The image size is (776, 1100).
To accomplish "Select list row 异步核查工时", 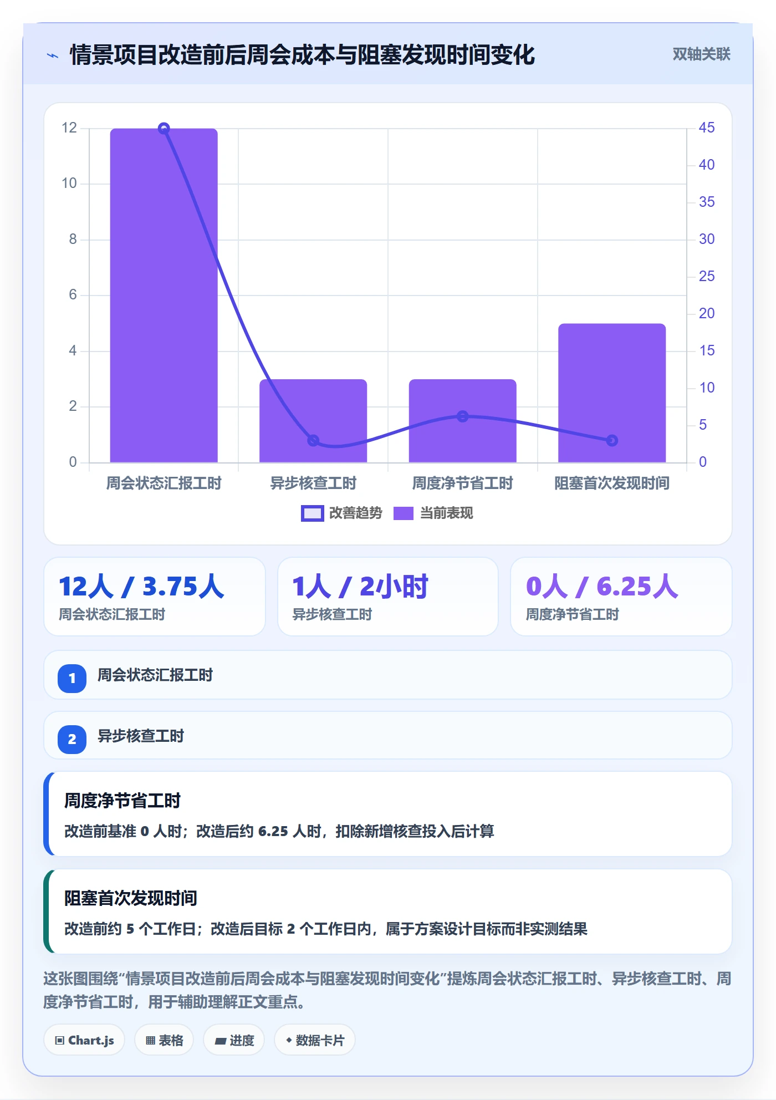I will 388,736.
